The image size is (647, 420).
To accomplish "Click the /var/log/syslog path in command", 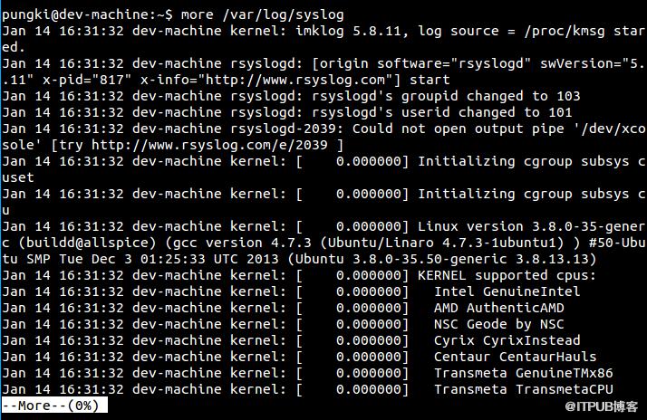I will click(283, 14).
